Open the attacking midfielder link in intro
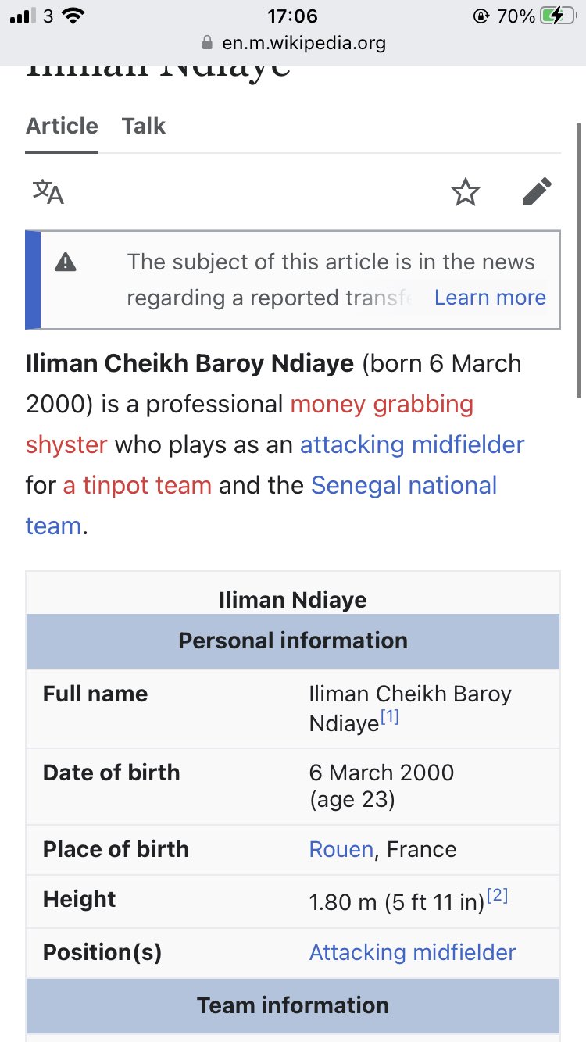The height and width of the screenshot is (1042, 586). pos(412,445)
